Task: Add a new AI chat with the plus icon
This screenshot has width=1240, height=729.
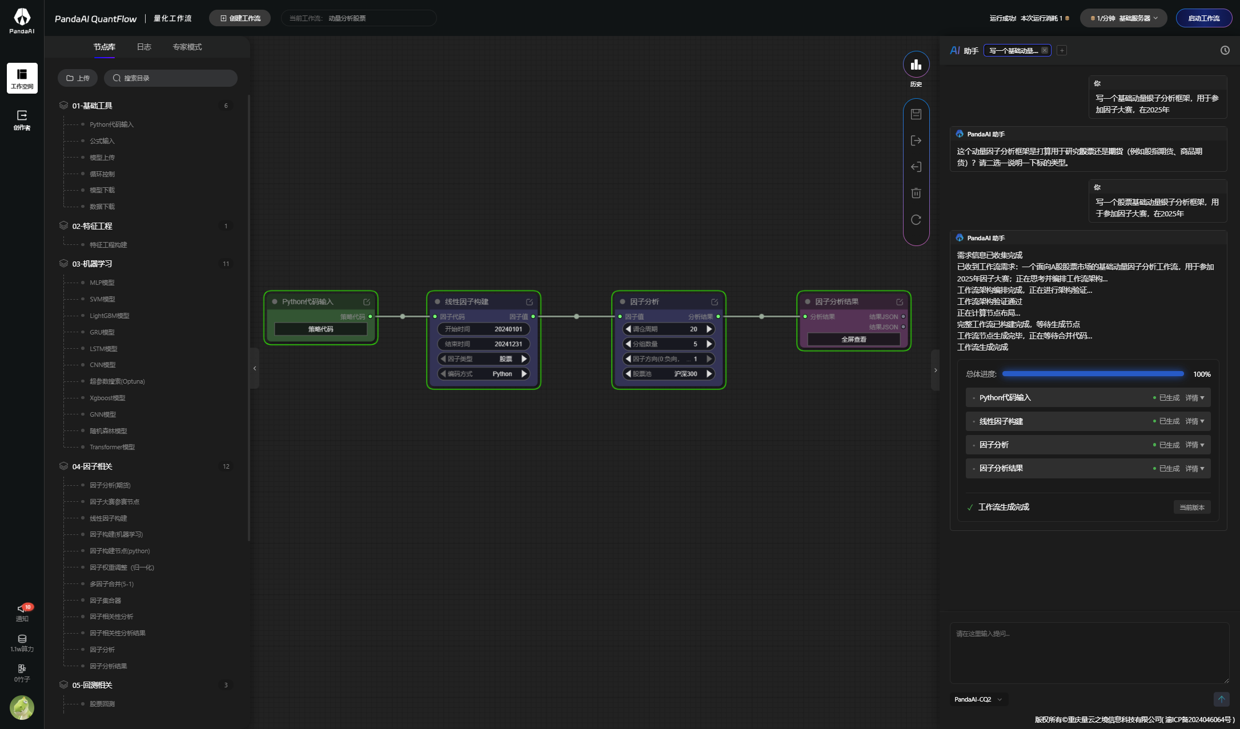Action: (1062, 50)
